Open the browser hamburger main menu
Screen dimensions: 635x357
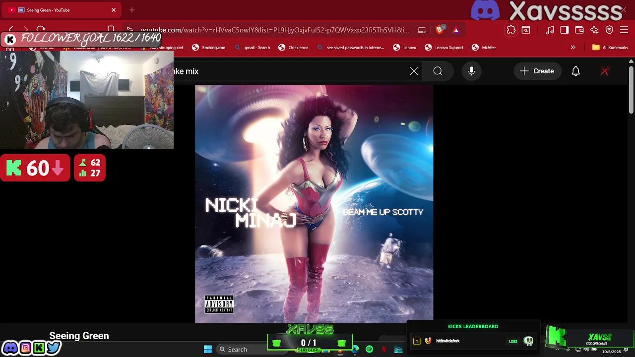click(x=624, y=30)
